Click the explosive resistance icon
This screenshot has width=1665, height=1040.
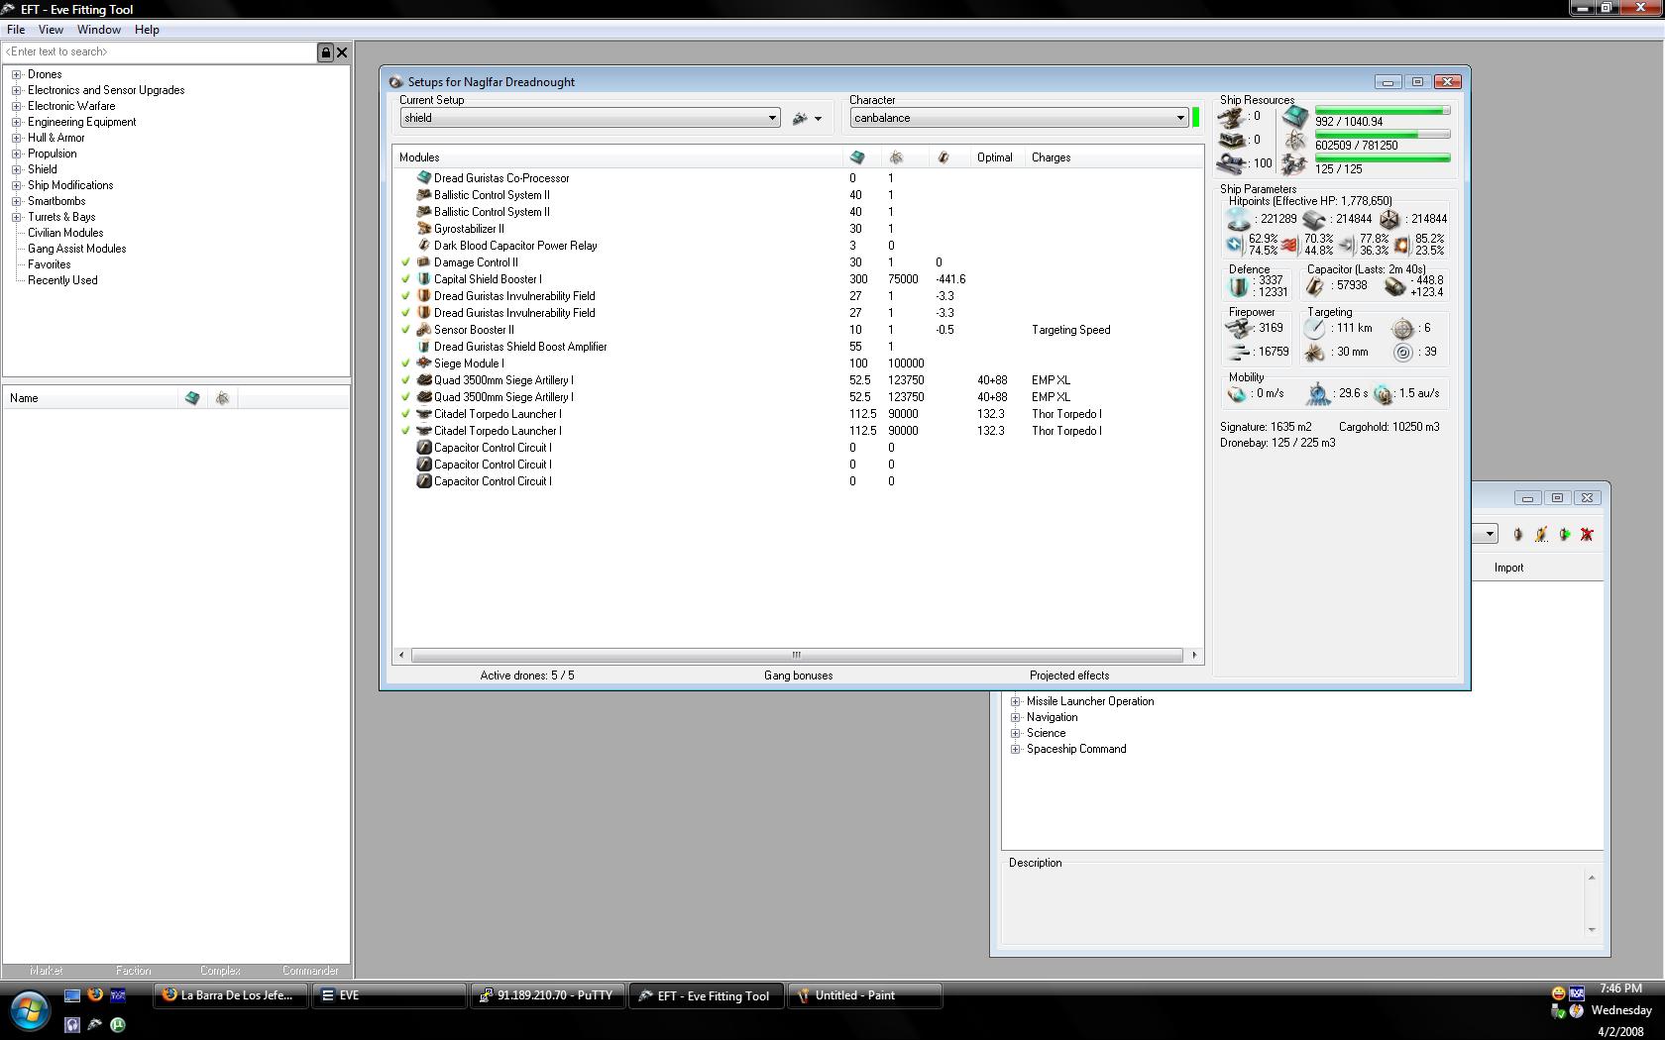click(x=1401, y=244)
